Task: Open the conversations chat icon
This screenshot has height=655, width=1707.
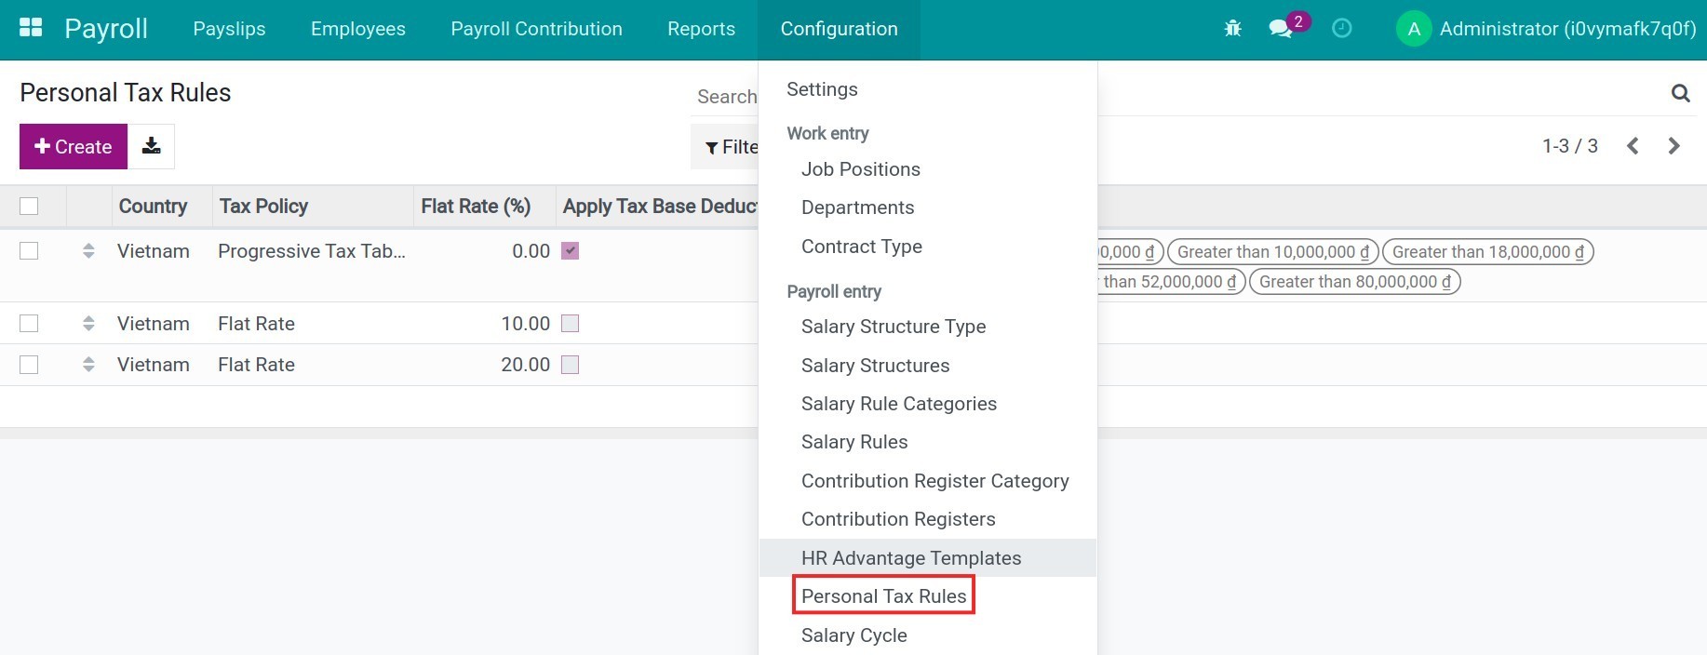Action: tap(1282, 29)
